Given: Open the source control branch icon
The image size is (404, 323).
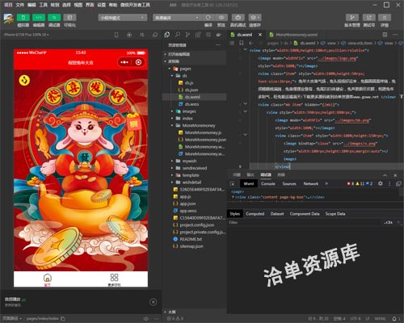Looking at the screenshot, I should [x=187, y=35].
